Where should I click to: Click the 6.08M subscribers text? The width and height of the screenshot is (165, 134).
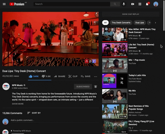20,88
